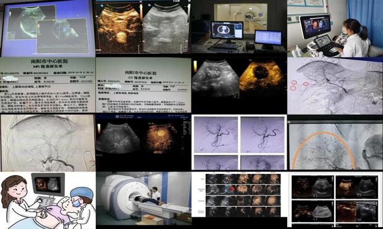This screenshot has width=383, height=229.
Task: View photo of sonographer at ultrasound machine
Action: click(335, 28)
